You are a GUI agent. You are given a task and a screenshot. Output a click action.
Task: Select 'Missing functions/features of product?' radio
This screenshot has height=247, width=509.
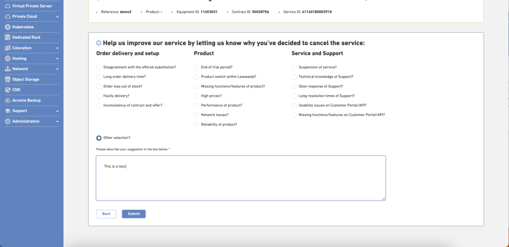[x=196, y=86]
